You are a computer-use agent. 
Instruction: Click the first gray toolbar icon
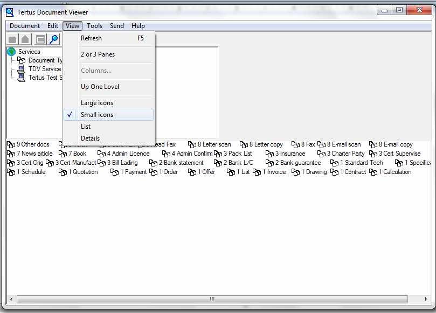pyautogui.click(x=12, y=39)
